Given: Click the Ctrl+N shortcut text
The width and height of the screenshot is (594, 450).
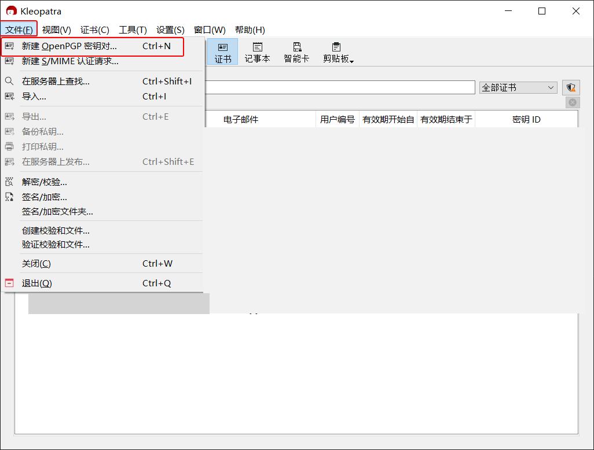Looking at the screenshot, I should 156,46.
